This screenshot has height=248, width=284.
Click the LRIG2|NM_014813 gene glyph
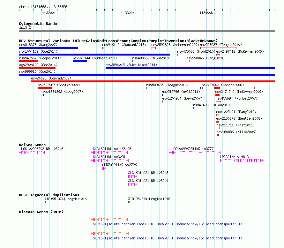pos(242,161)
